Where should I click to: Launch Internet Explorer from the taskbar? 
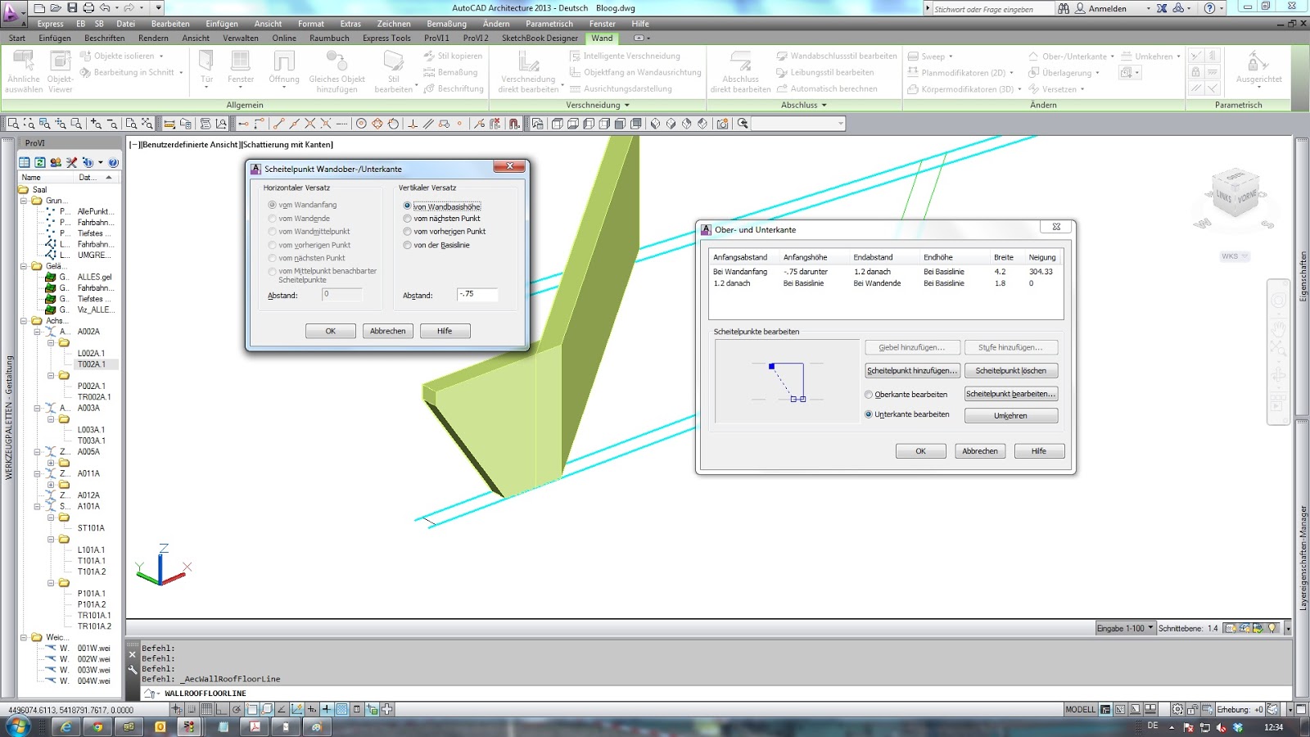click(x=66, y=726)
